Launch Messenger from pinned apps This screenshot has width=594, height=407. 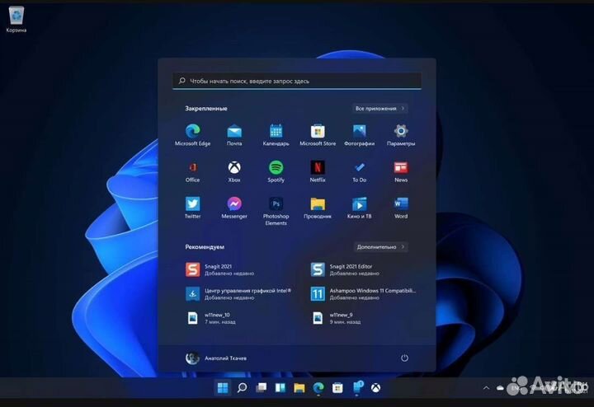234,208
